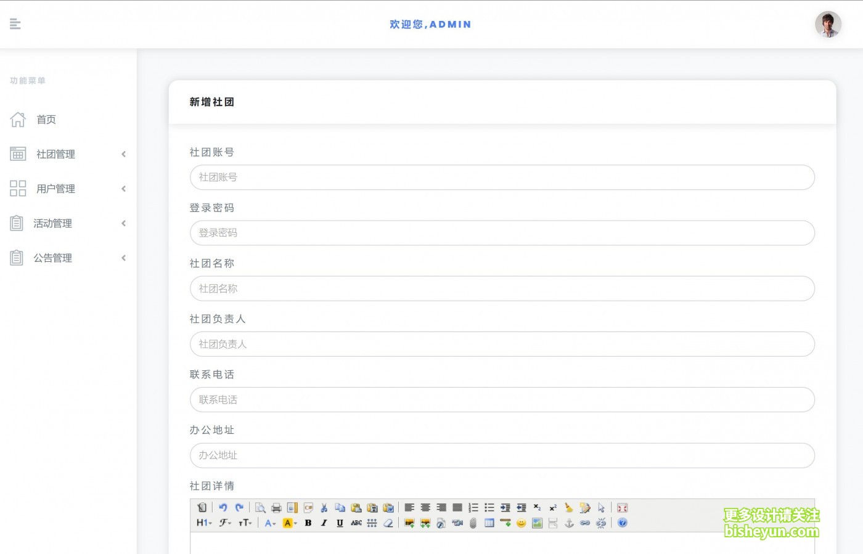863x554 pixels.
Task: Insert an image in the editor
Action: coord(409,523)
